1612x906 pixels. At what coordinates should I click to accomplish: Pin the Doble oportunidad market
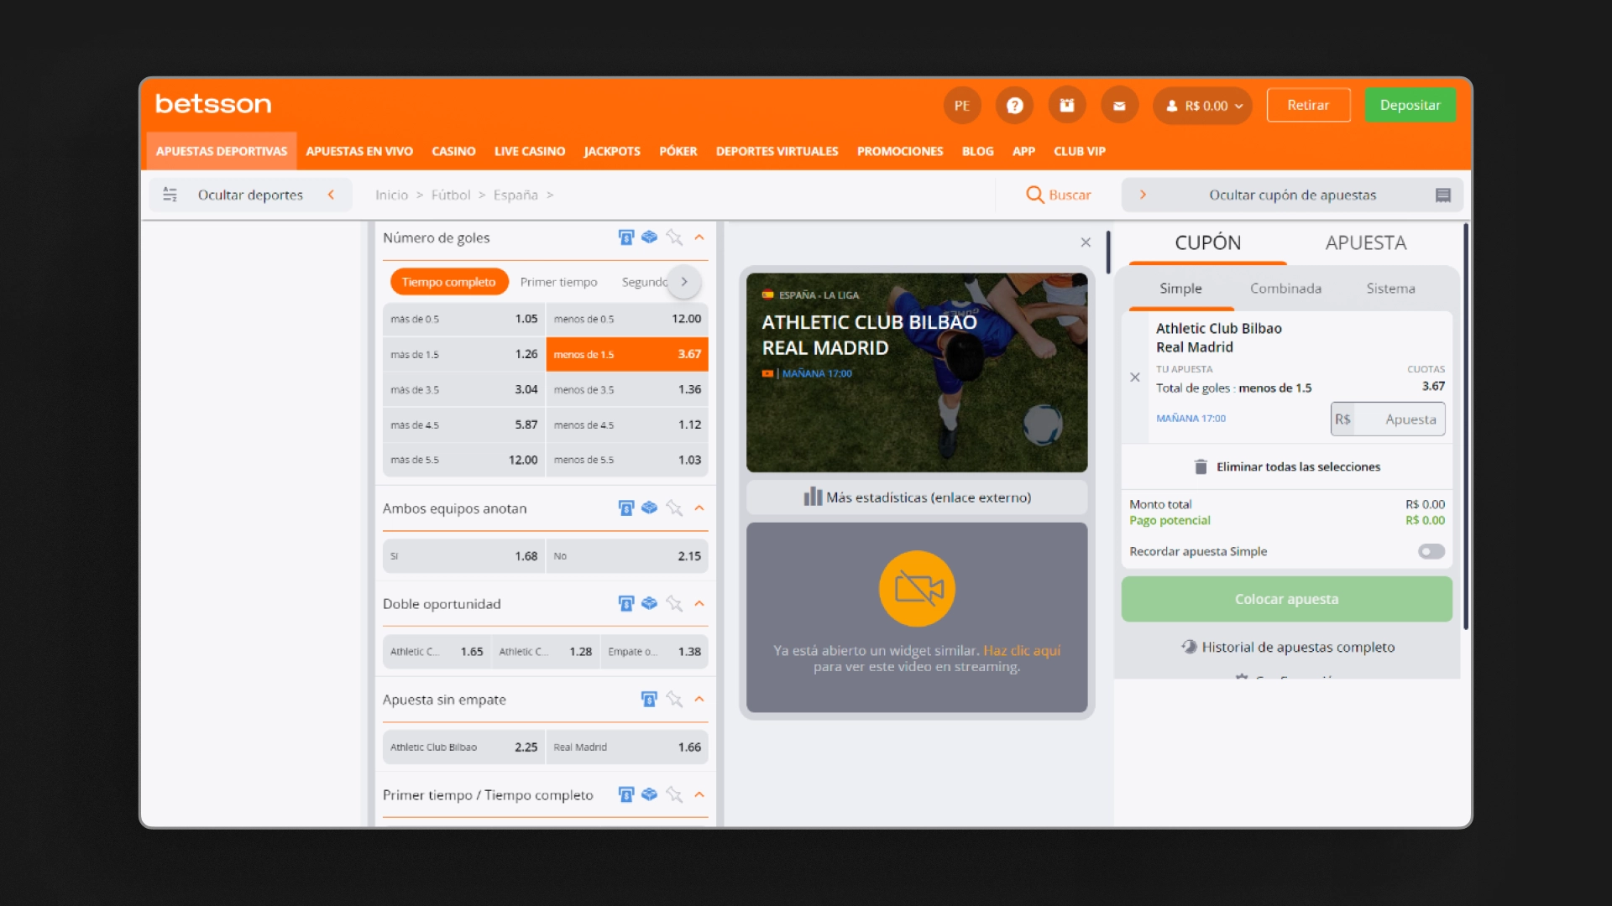(x=674, y=604)
